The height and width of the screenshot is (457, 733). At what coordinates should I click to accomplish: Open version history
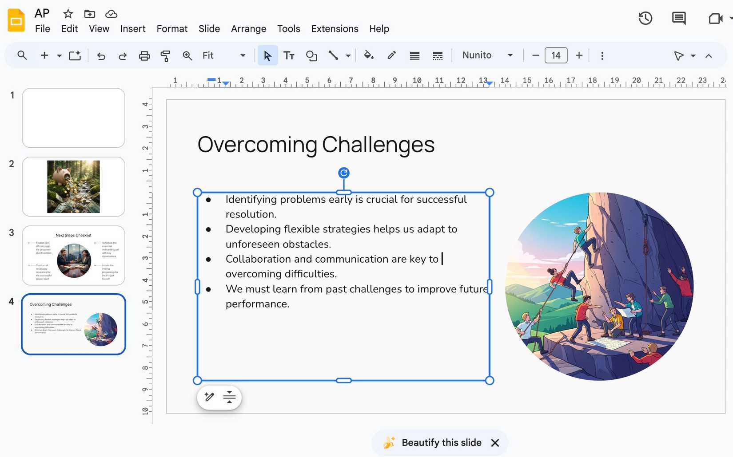(645, 18)
